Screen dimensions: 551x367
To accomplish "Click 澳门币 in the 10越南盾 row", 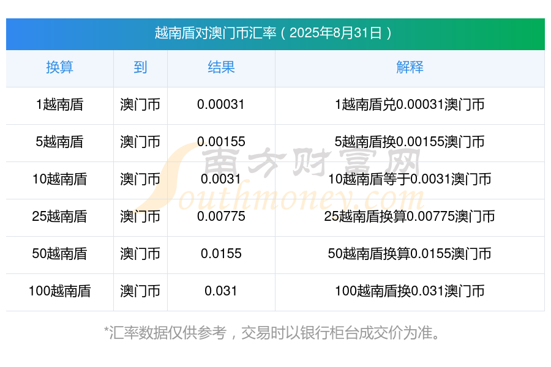I will pos(140,179).
